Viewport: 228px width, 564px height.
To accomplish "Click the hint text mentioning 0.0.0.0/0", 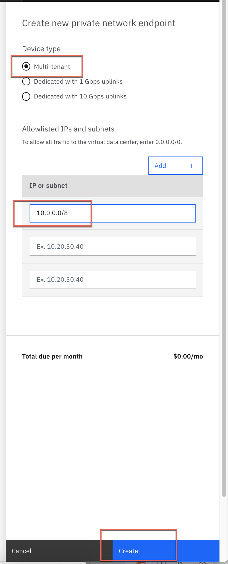I will point(102,142).
